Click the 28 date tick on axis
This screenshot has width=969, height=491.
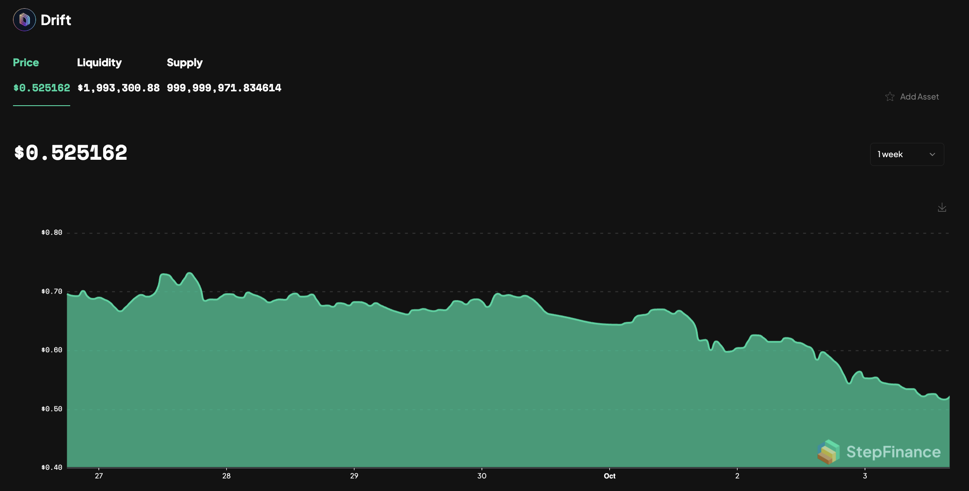tap(226, 476)
